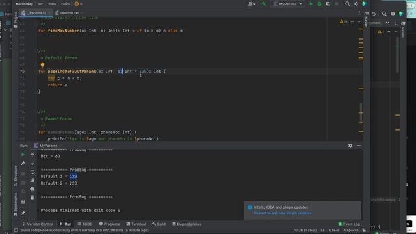The width and height of the screenshot is (416, 234).
Task: Open the Build tool window
Action: point(159,224)
